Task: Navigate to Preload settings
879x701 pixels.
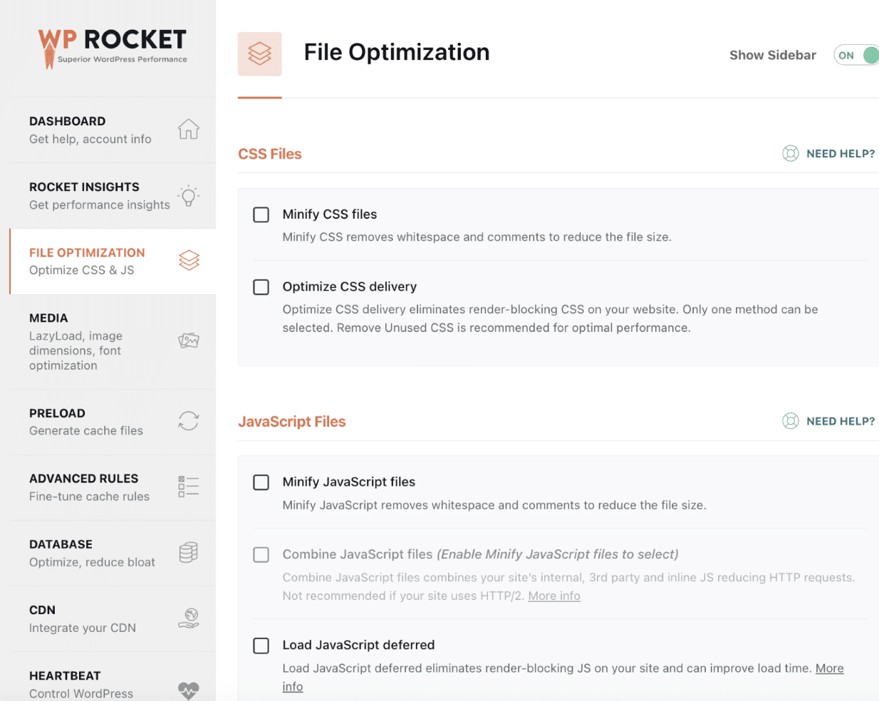Action: pos(113,422)
